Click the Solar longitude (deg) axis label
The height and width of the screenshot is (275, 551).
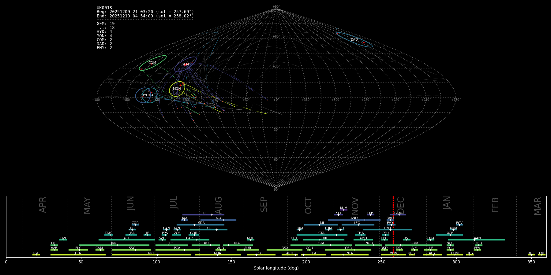[x=276, y=268]
